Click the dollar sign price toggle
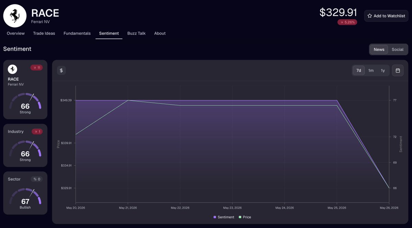412x228 pixels. pos(61,70)
